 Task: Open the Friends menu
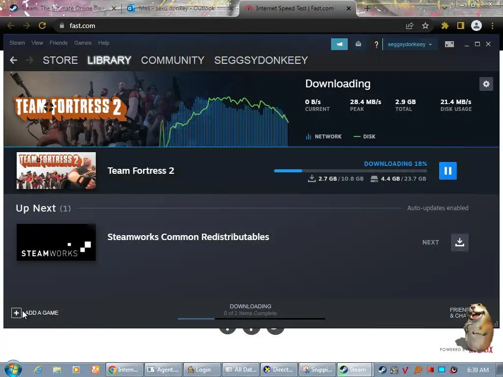(x=58, y=43)
